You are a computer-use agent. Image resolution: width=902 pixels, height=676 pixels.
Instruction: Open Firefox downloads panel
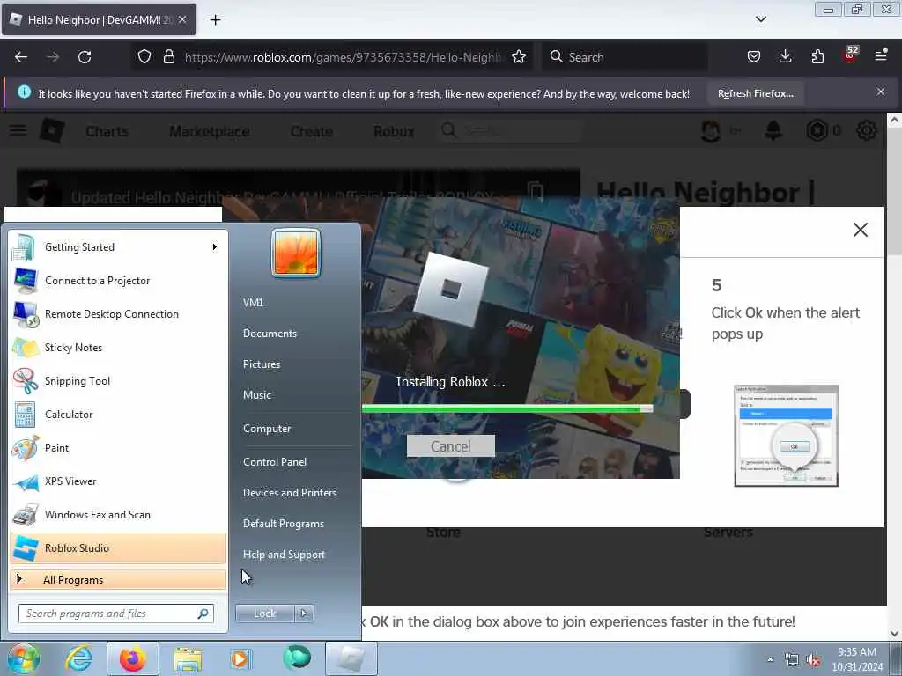[785, 56]
